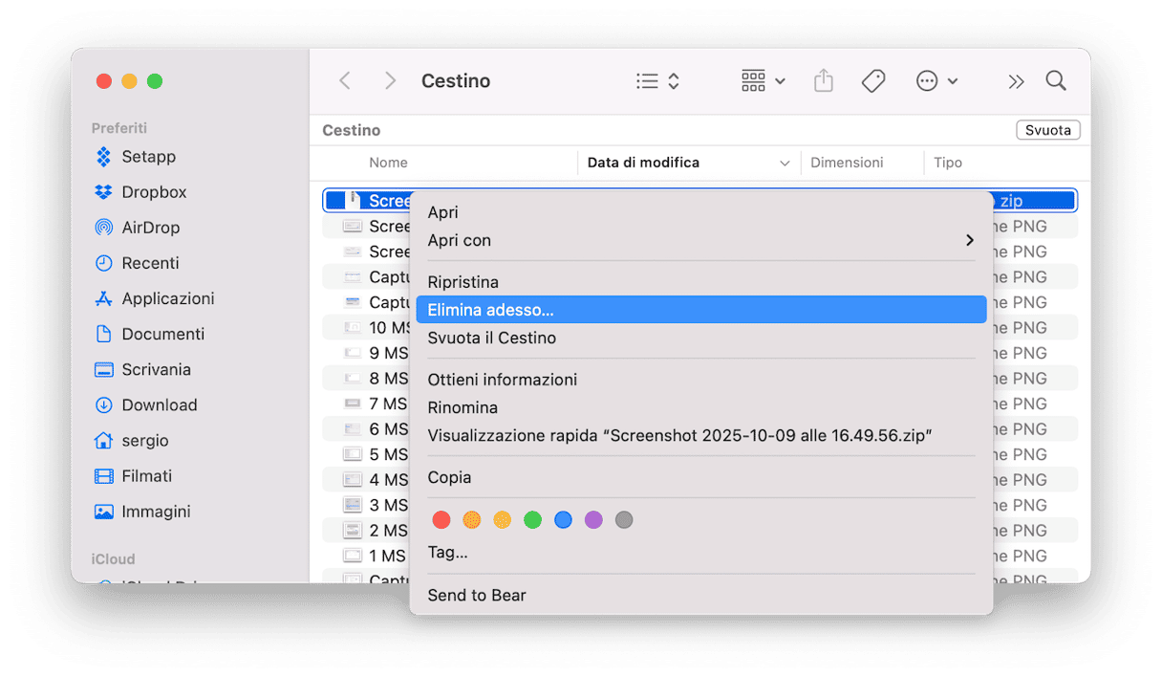Apply the red color tag
Image resolution: width=1162 pixels, height=677 pixels.
pos(441,520)
